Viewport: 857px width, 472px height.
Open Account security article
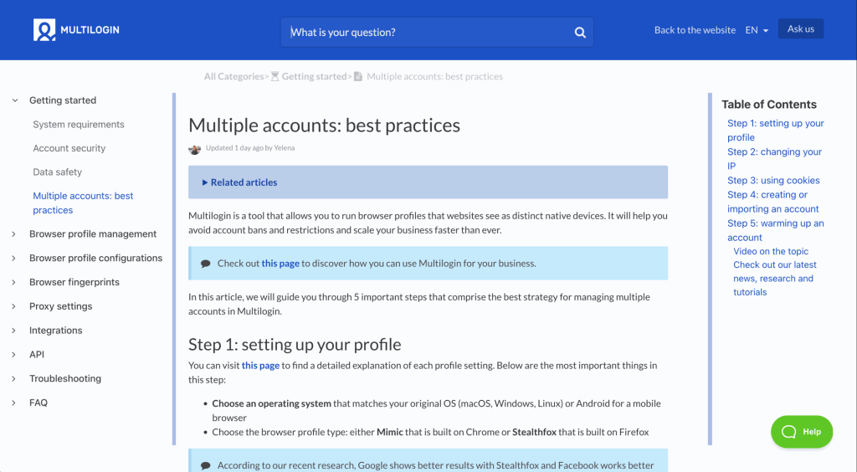pos(69,148)
